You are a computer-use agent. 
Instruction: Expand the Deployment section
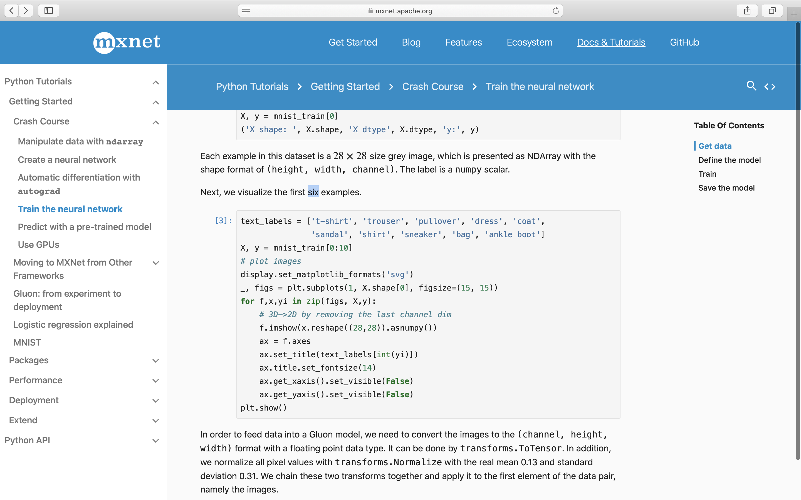pos(155,401)
